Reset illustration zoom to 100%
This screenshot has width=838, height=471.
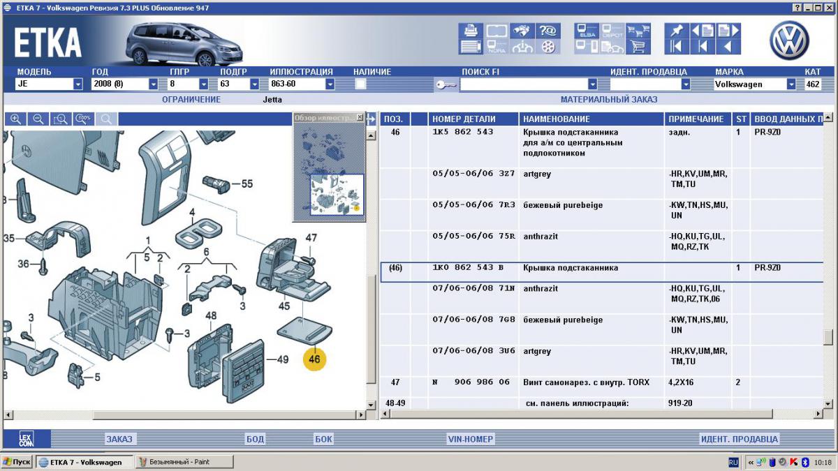pos(83,119)
